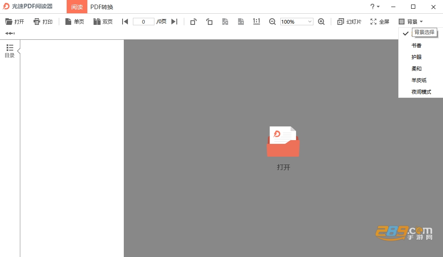Select fit-width view icon
The height and width of the screenshot is (257, 443).
(241, 22)
